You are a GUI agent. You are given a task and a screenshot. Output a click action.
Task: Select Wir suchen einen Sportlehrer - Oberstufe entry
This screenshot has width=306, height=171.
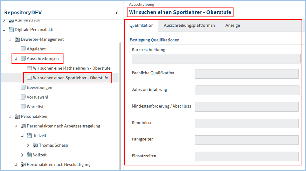pos(70,78)
